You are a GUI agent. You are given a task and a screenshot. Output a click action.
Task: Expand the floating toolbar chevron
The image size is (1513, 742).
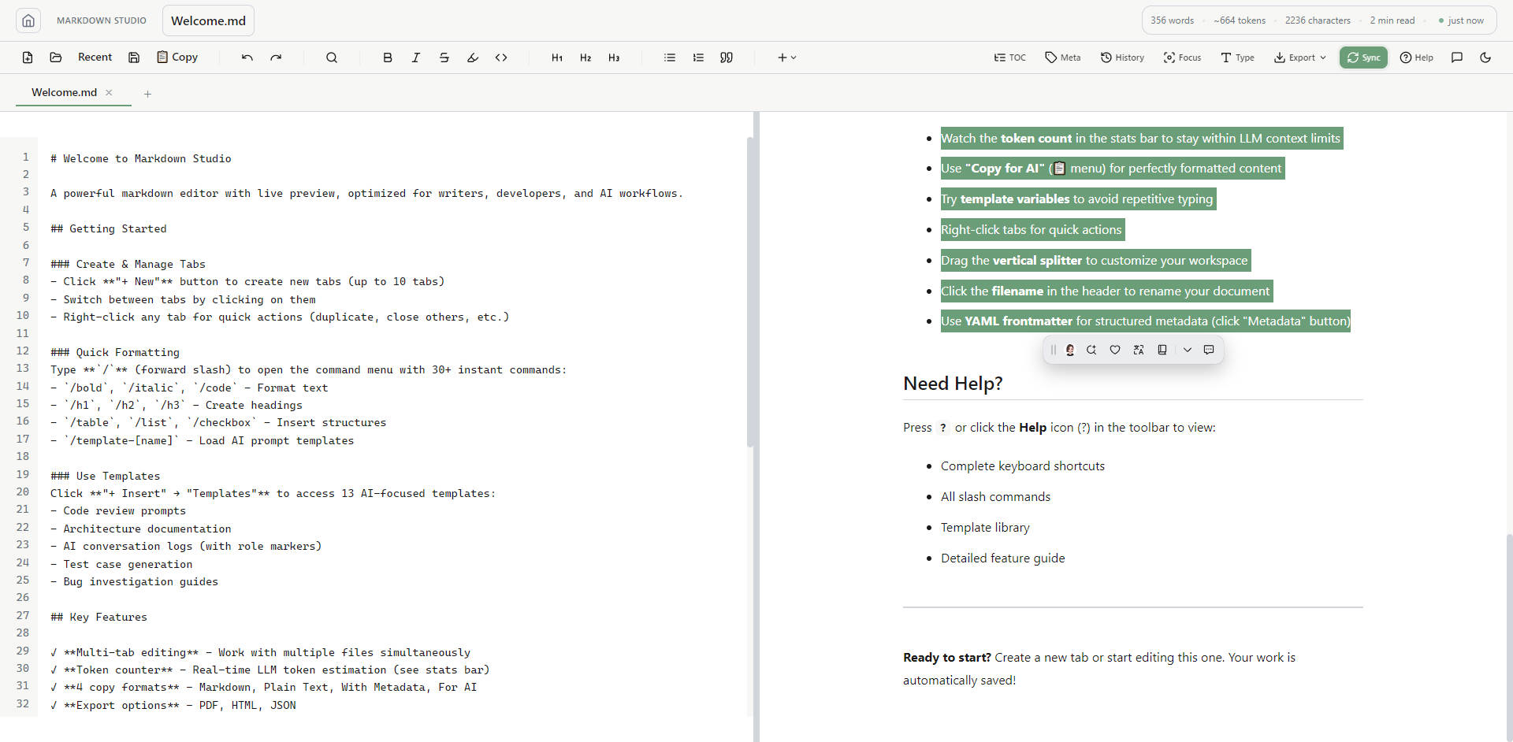click(1188, 350)
